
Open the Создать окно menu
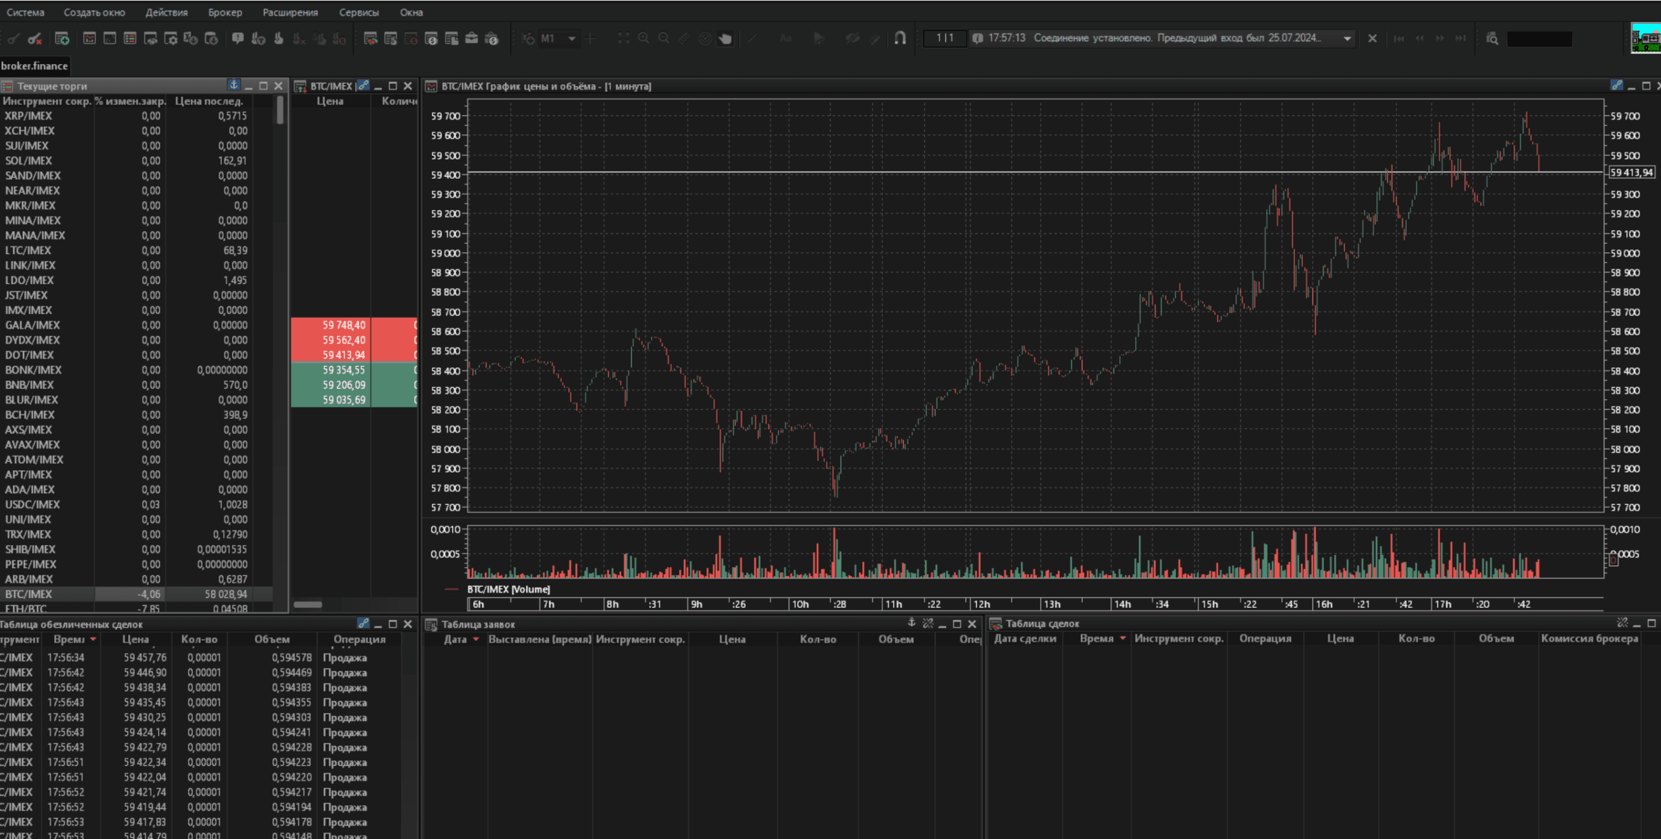coord(94,12)
